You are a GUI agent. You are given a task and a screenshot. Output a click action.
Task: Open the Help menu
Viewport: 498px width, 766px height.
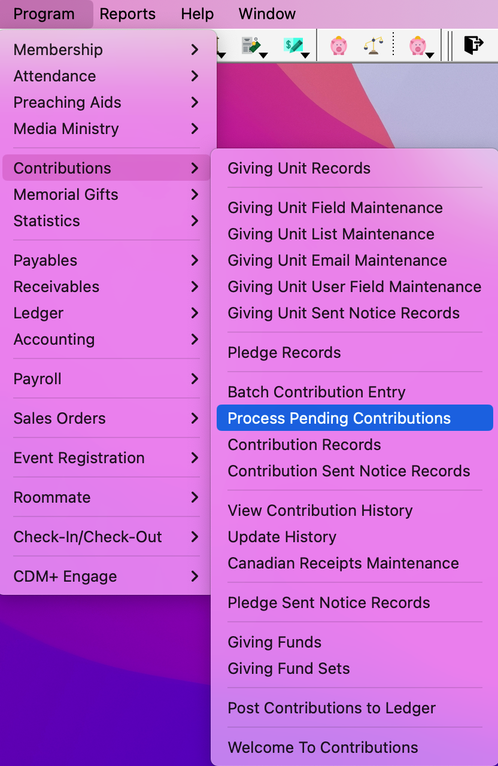point(197,14)
